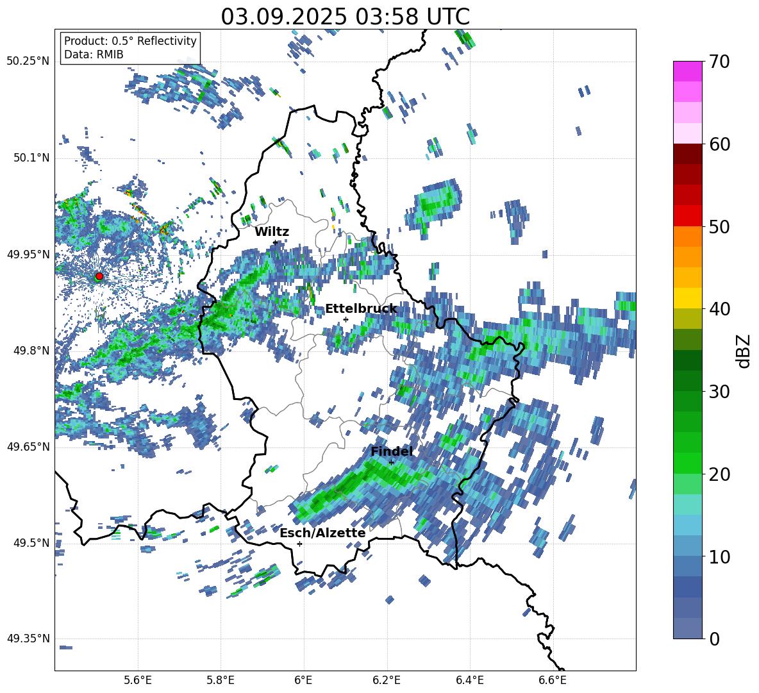Click the 5.8°E longitude label
This screenshot has width=759, height=693.
coord(221,680)
